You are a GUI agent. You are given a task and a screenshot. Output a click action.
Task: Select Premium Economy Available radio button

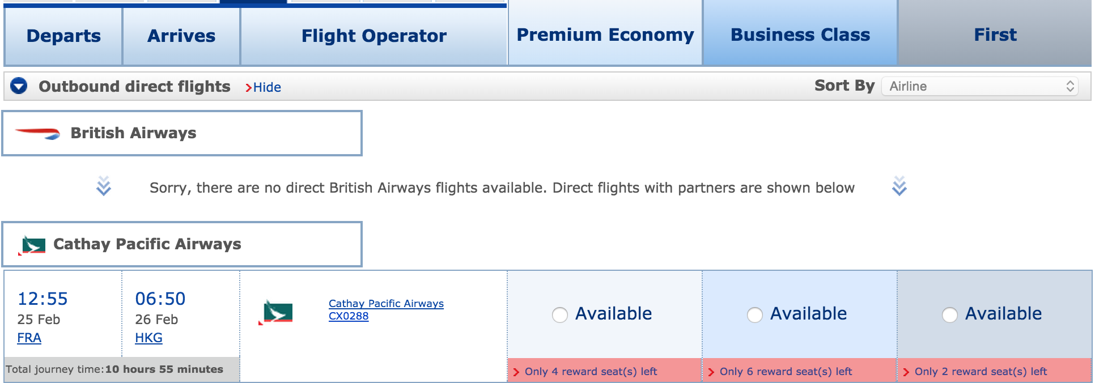pos(560,315)
